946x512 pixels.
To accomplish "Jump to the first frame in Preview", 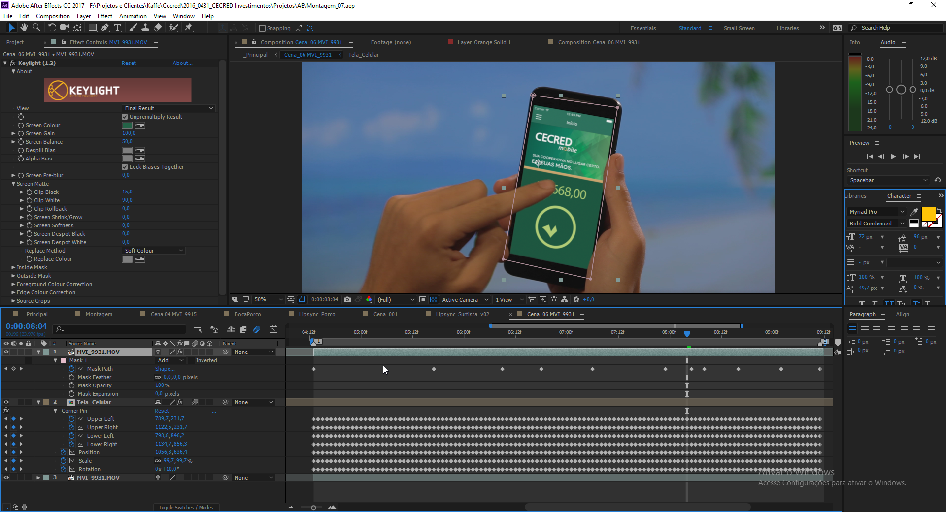I will click(870, 157).
